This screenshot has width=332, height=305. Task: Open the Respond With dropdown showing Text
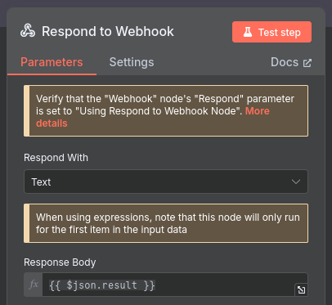(x=166, y=182)
